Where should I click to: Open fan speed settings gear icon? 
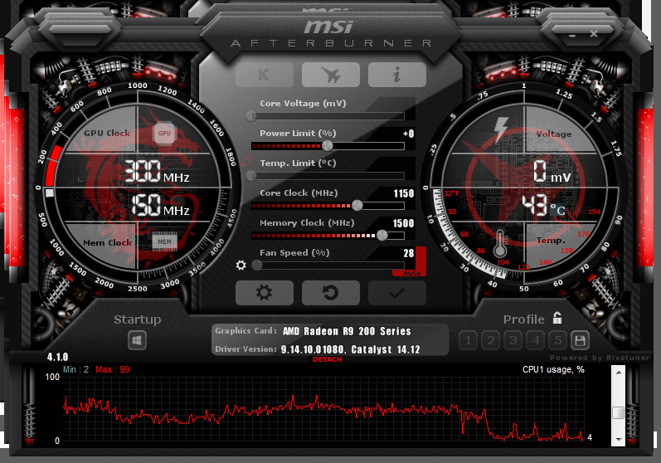point(241,266)
